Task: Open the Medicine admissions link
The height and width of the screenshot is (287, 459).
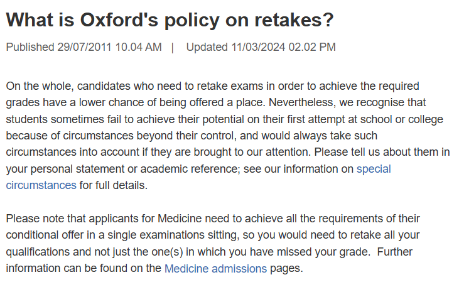Action: [x=215, y=268]
